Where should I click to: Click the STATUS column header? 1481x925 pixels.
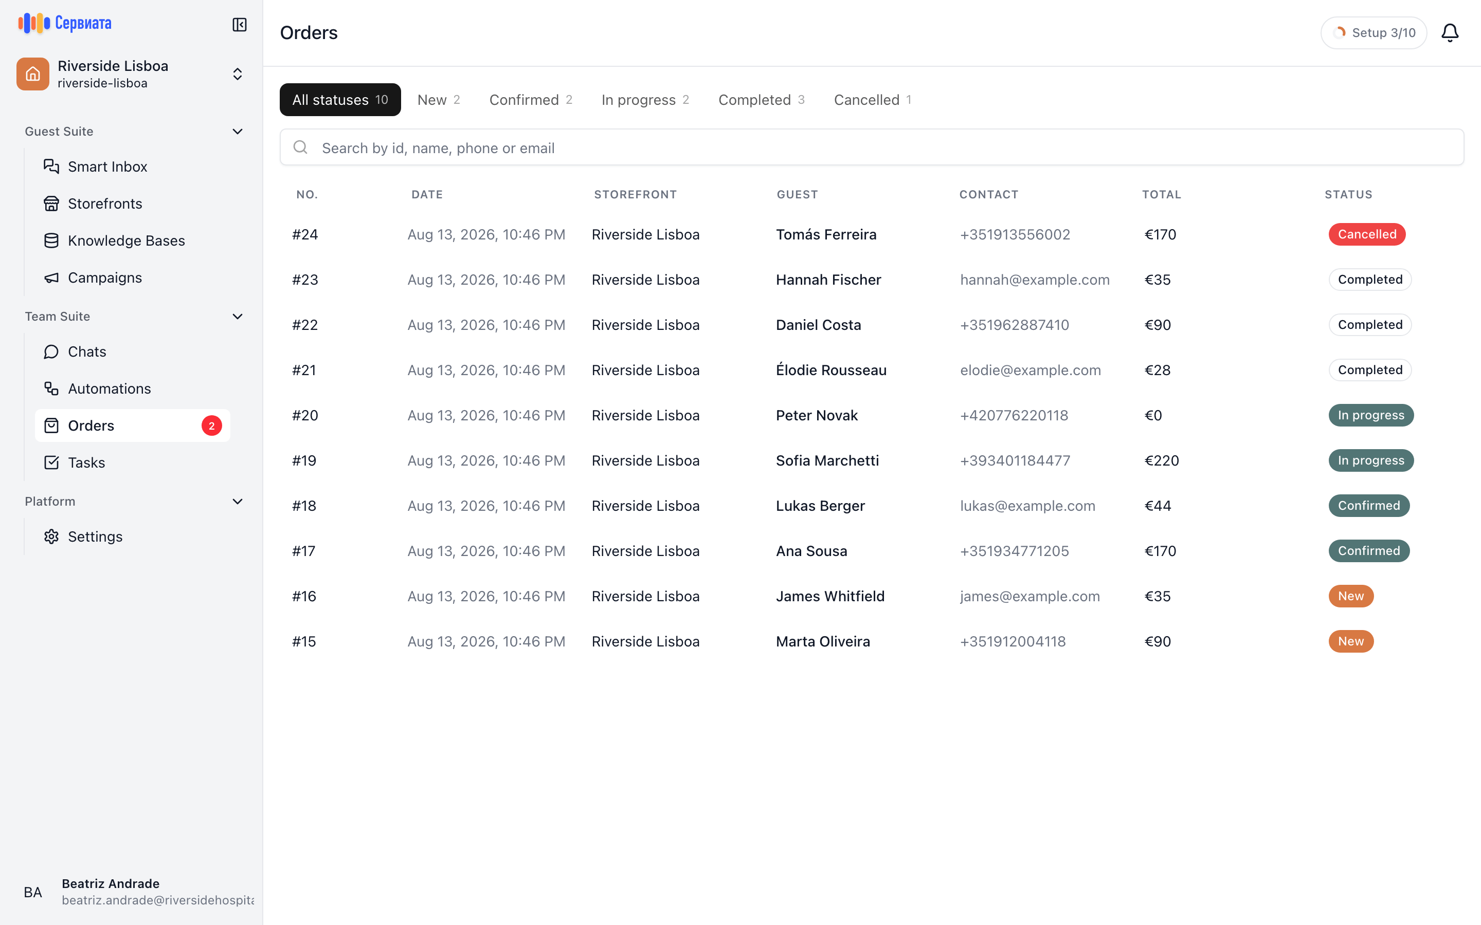tap(1348, 195)
